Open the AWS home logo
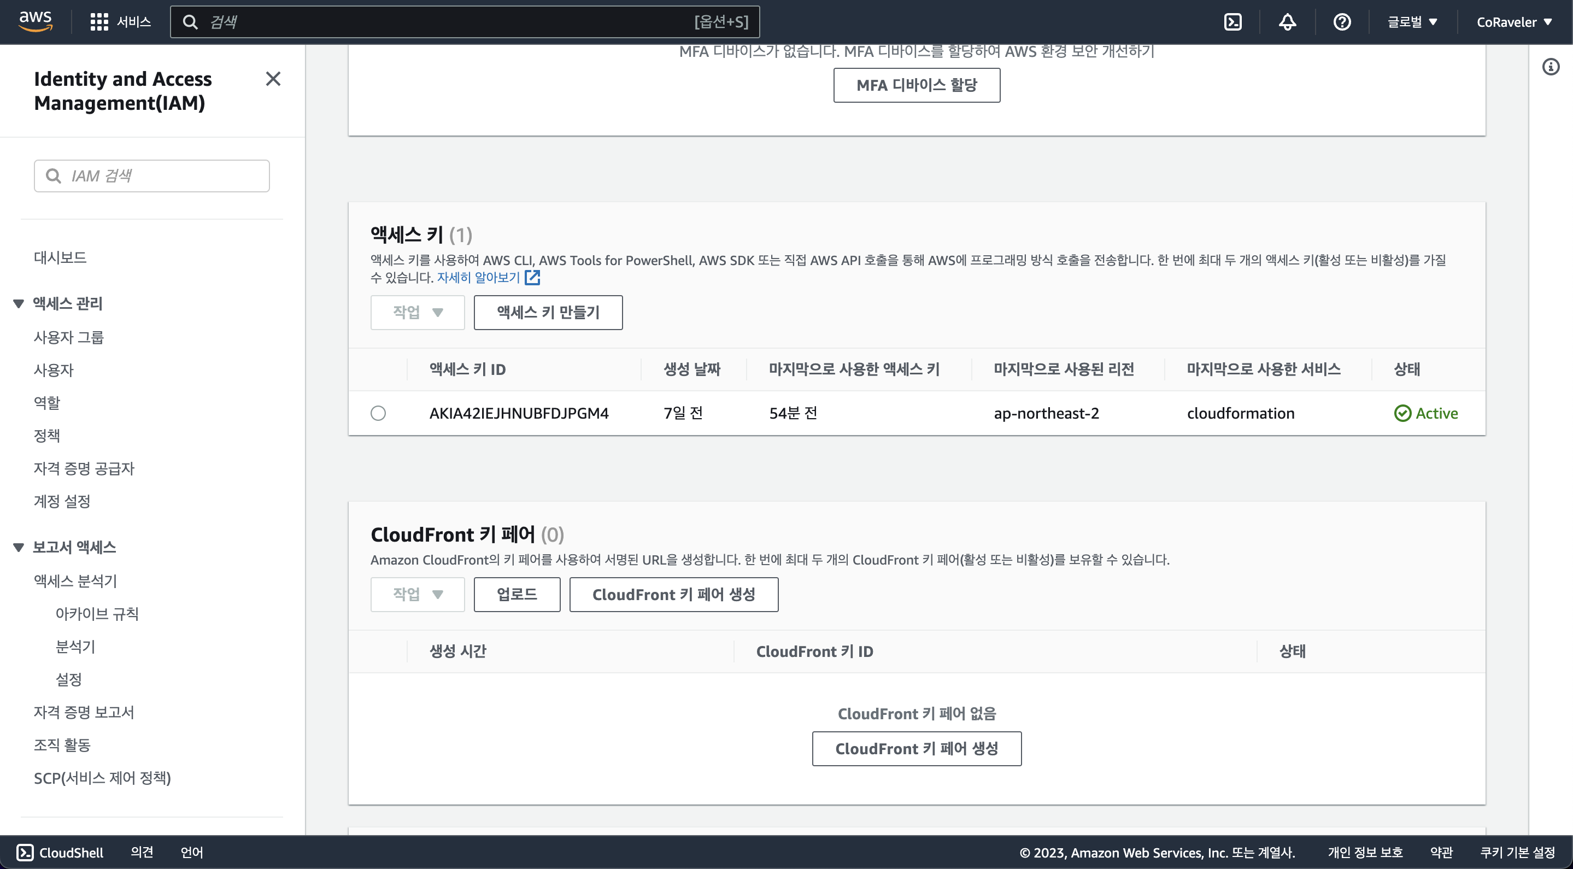The height and width of the screenshot is (869, 1573). pos(36,21)
